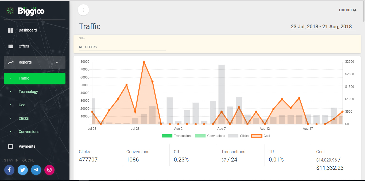Open the Twitter social link

click(x=23, y=170)
